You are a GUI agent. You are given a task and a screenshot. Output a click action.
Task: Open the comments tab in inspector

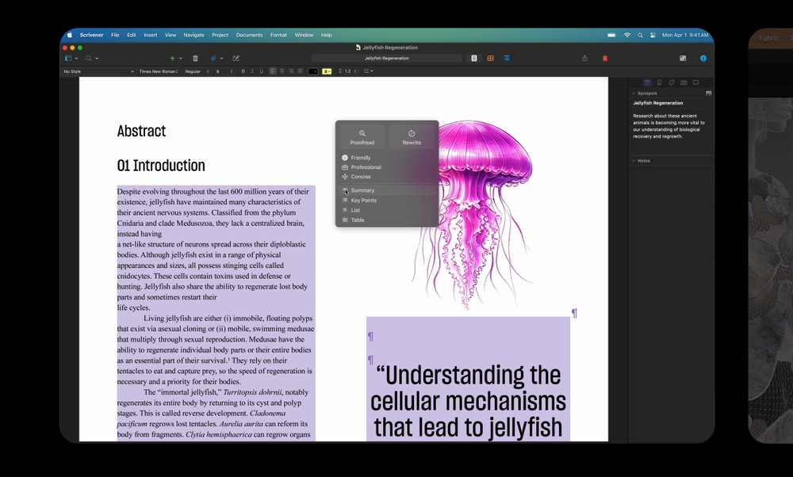(695, 82)
